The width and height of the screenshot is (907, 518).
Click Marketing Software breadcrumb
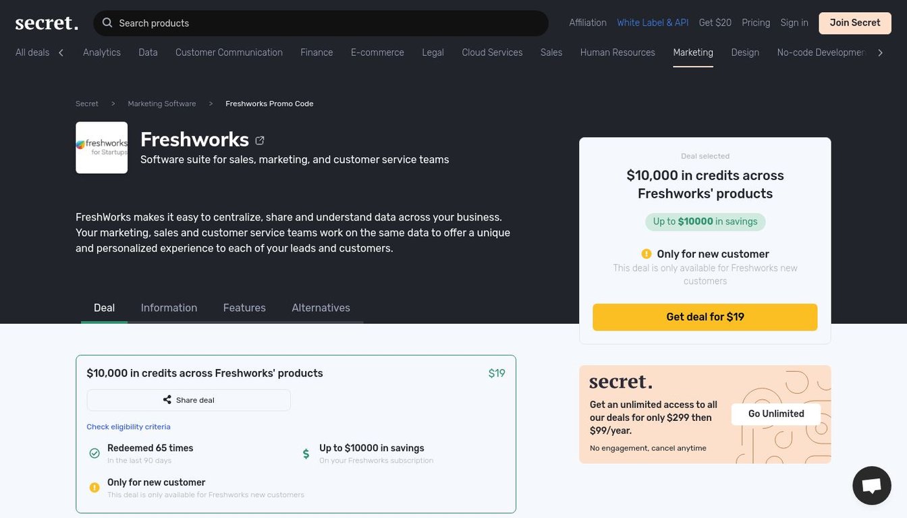pyautogui.click(x=162, y=104)
